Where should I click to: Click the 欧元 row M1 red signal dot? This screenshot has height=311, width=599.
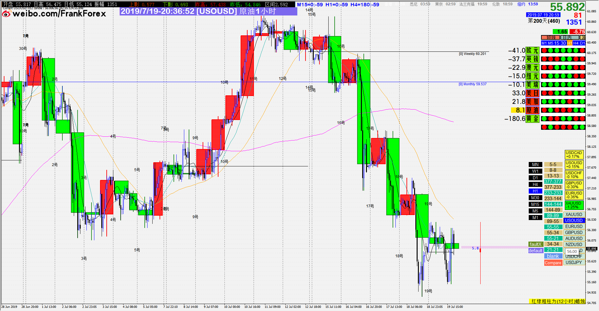pyautogui.click(x=544, y=51)
